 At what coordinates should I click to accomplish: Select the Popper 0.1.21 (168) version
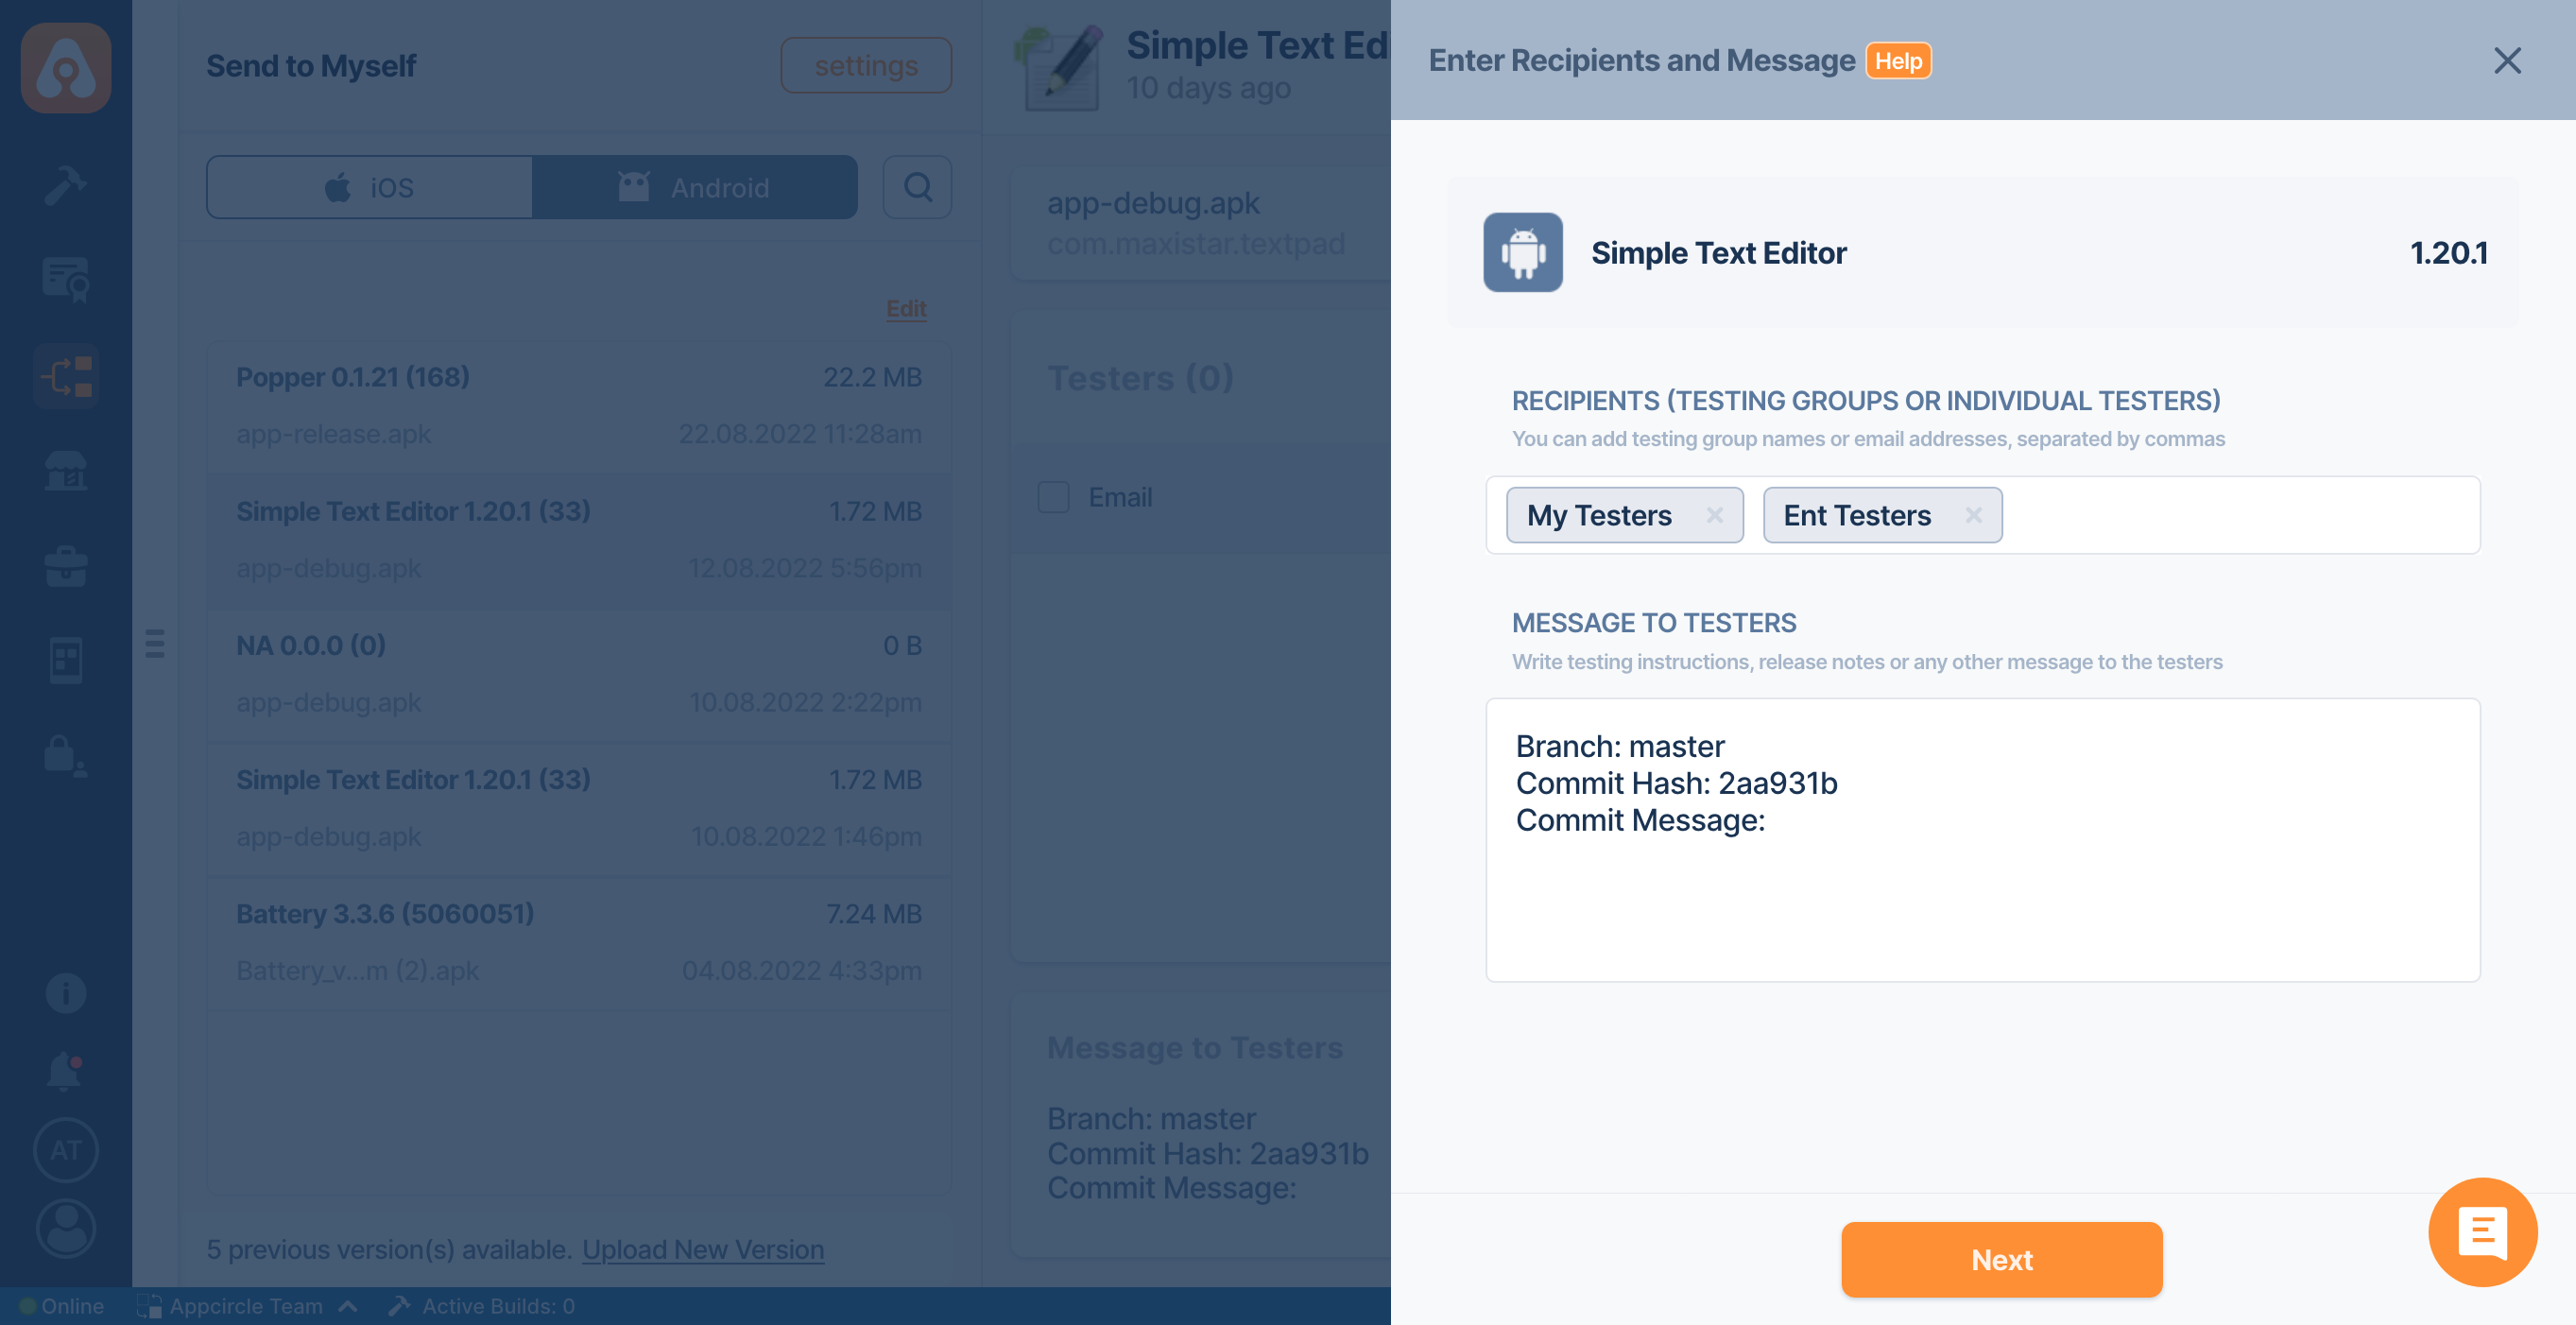point(579,406)
